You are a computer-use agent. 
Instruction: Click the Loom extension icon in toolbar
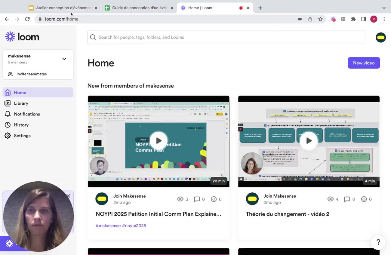[x=333, y=19]
